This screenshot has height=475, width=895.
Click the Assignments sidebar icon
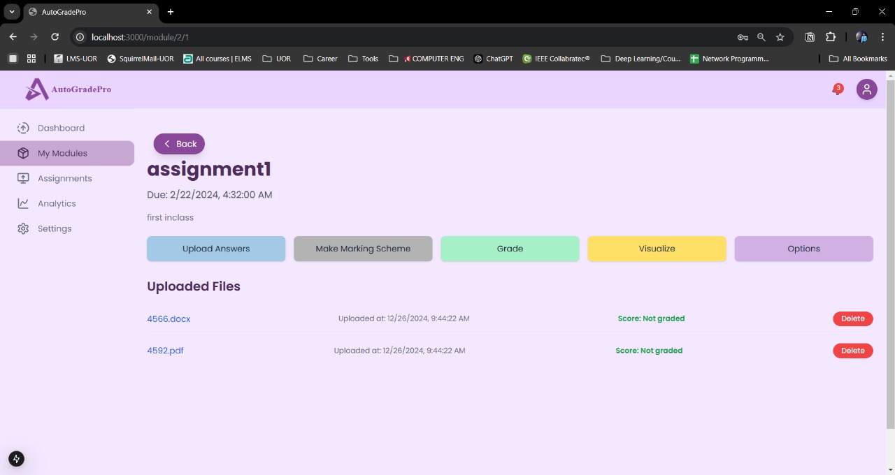point(23,178)
